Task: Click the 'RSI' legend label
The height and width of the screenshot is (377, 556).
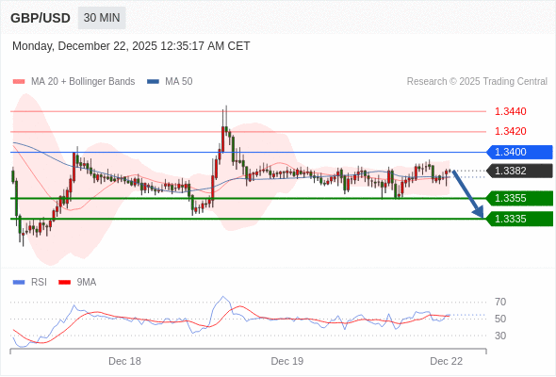Action: [x=39, y=283]
